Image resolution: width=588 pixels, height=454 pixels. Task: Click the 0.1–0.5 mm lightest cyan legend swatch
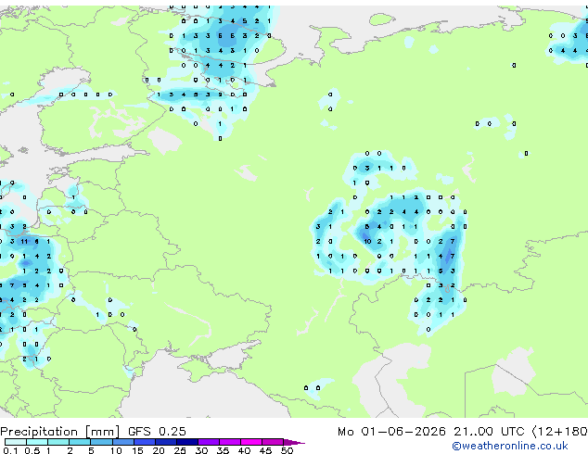click(x=16, y=442)
